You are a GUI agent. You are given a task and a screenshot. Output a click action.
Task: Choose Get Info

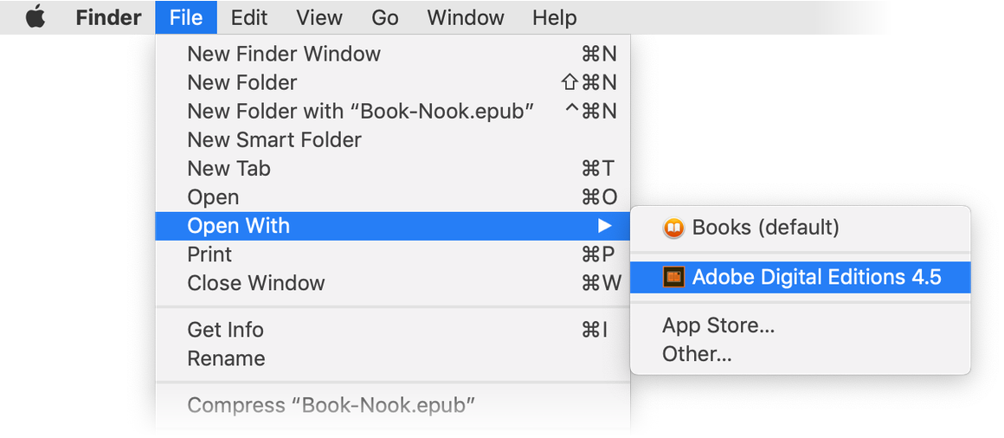tap(393, 331)
